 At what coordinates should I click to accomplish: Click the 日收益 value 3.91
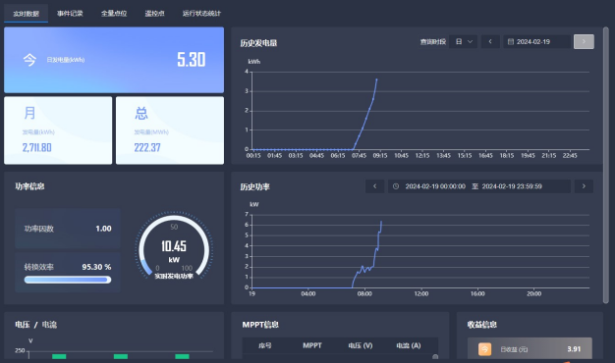(x=574, y=349)
